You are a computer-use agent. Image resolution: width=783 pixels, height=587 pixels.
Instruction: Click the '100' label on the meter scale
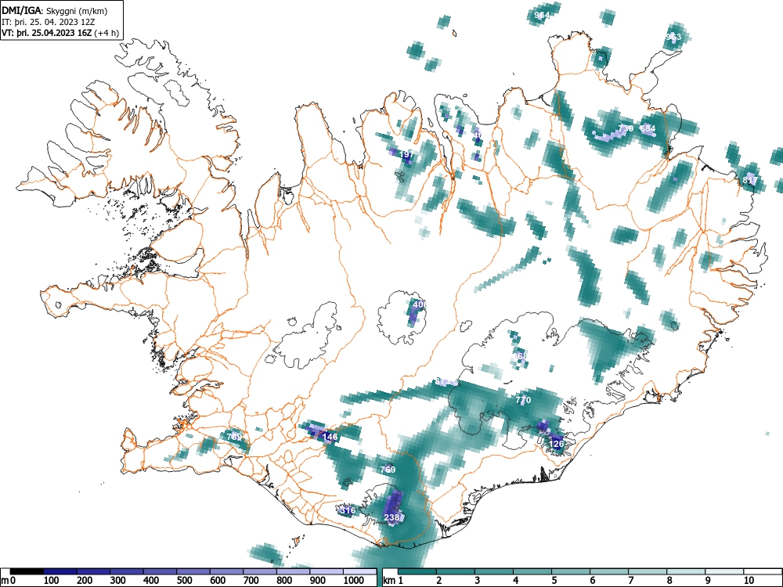(x=52, y=581)
